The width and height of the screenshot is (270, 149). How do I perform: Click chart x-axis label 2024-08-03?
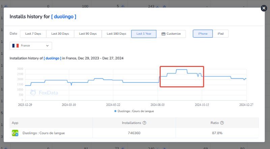pyautogui.click(x=158, y=105)
